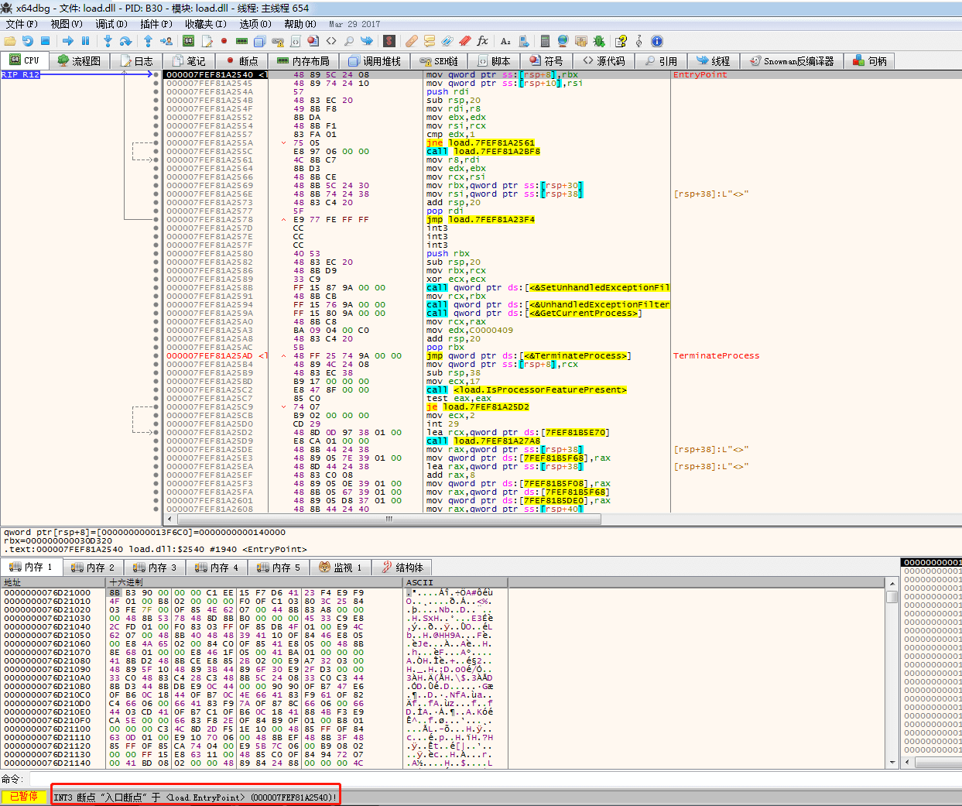Open the 调试 (D) menu
The image size is (962, 806).
[x=111, y=24]
